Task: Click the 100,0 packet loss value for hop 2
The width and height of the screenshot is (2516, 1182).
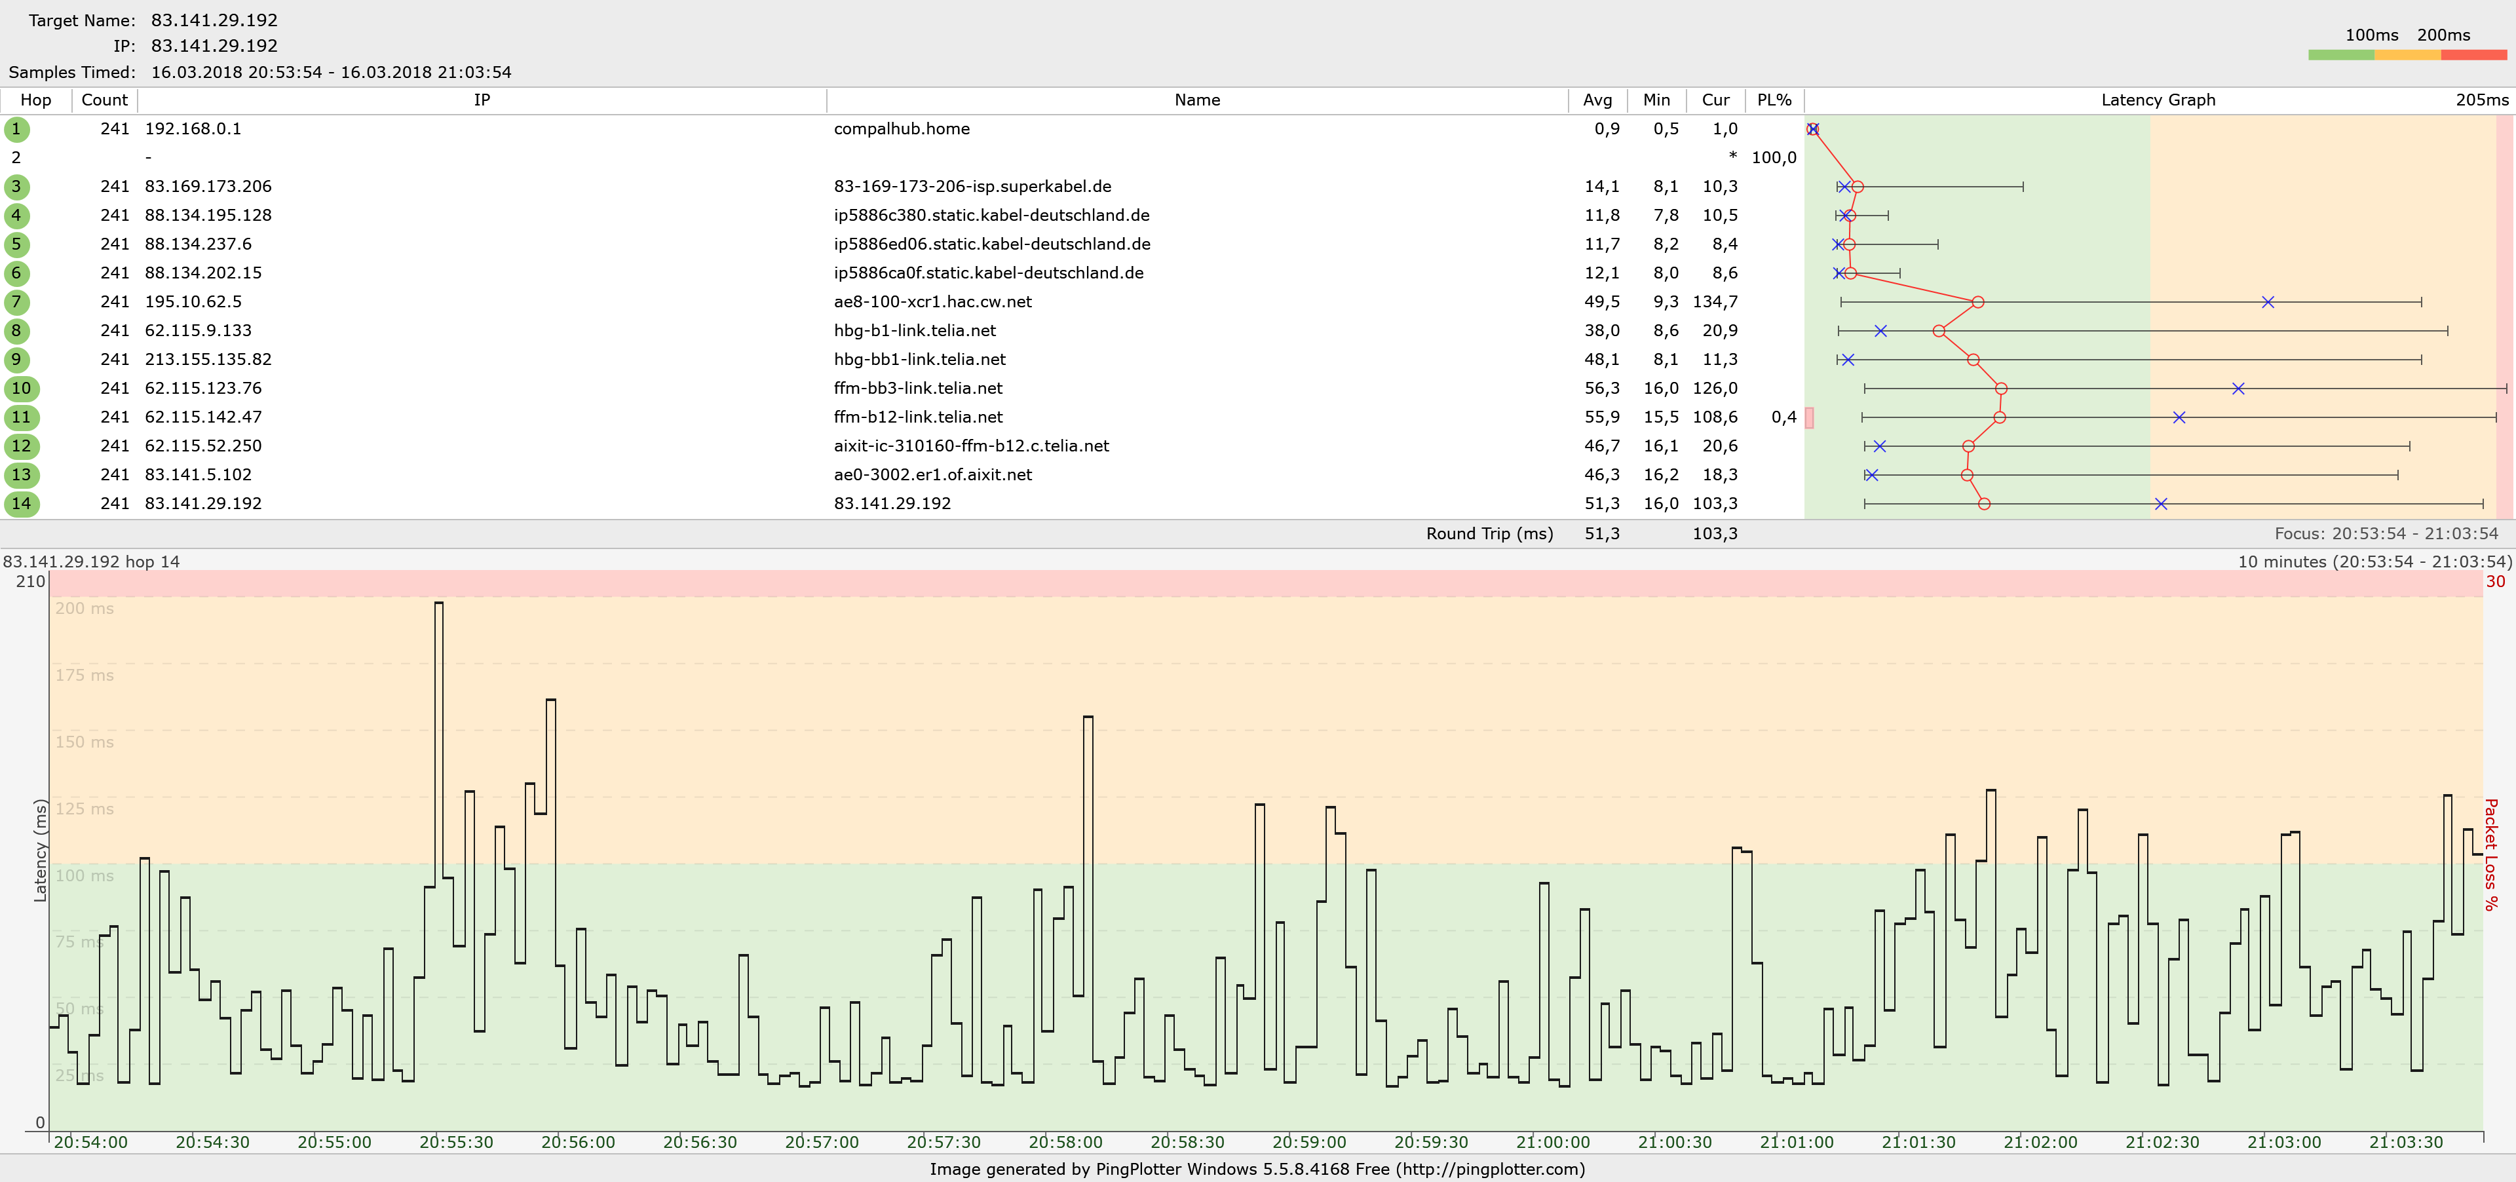Action: tap(1774, 157)
